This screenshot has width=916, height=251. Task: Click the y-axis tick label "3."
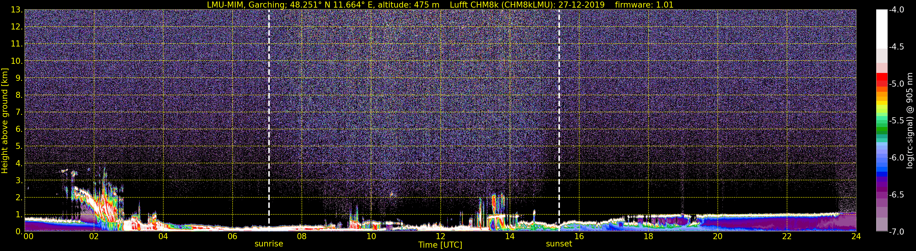19,181
